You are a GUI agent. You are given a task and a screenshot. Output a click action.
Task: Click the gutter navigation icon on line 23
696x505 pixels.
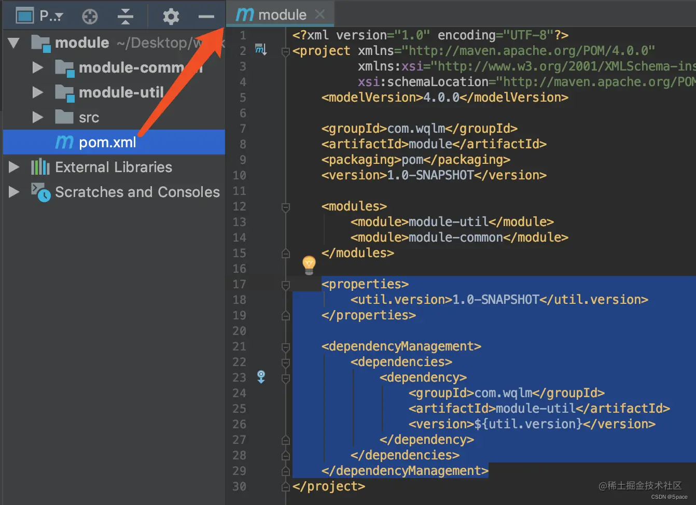pyautogui.click(x=261, y=377)
